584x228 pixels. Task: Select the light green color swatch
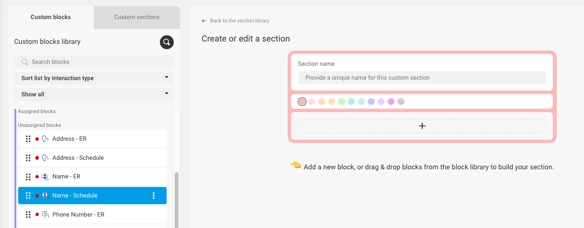click(342, 102)
